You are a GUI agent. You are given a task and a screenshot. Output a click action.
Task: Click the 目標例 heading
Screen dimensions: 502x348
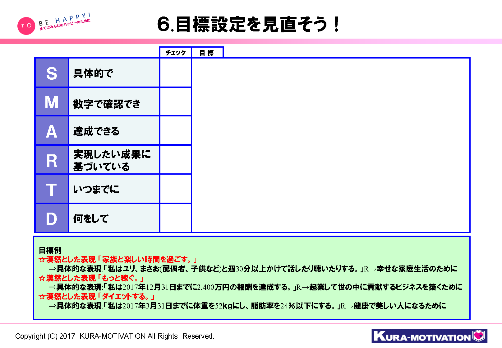[50, 250]
